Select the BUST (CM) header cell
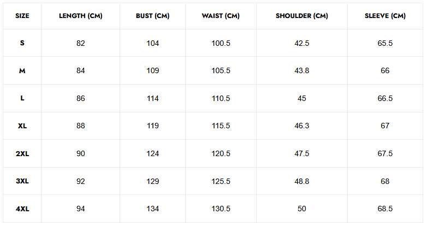Image resolution: width=427 pixels, height=226 pixels. click(153, 16)
